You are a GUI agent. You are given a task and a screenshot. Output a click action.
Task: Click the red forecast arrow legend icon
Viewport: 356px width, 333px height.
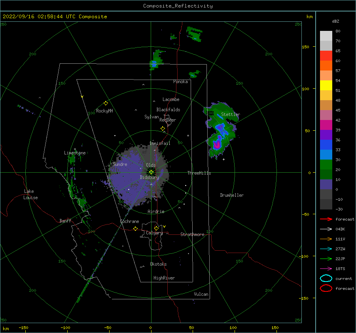coord(326,219)
